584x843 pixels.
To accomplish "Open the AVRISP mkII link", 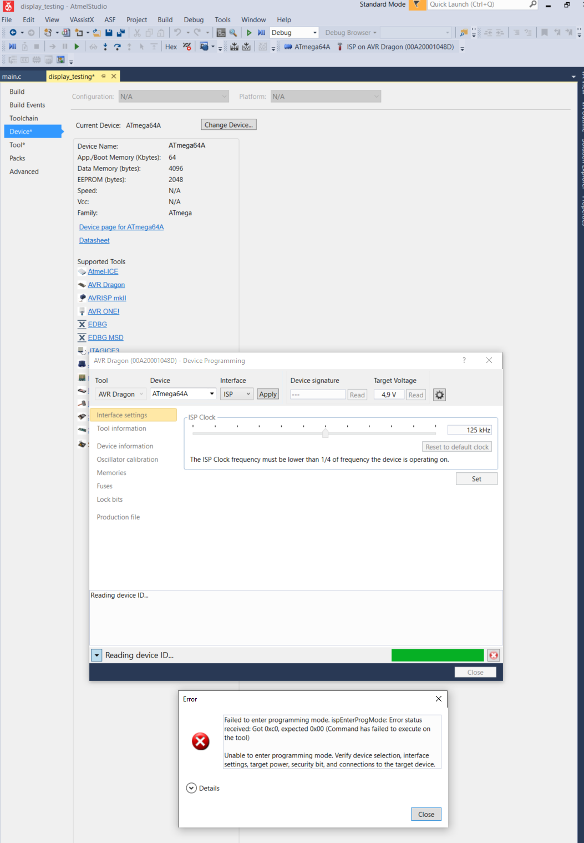I will pyautogui.click(x=107, y=298).
